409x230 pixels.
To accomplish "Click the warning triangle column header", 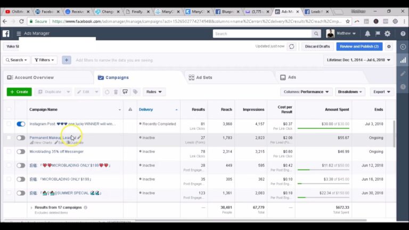I will [x=130, y=109].
